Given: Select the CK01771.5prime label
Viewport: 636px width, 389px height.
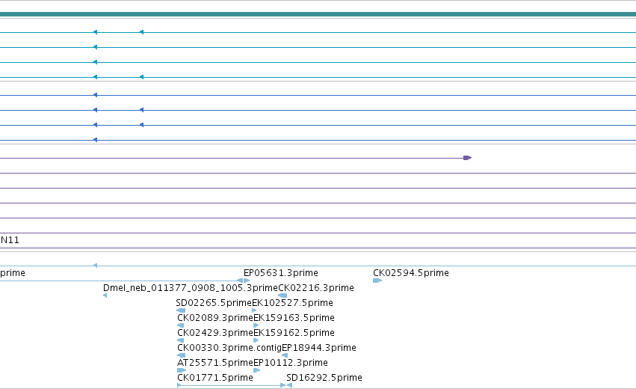Looking at the screenshot, I should [x=215, y=378].
